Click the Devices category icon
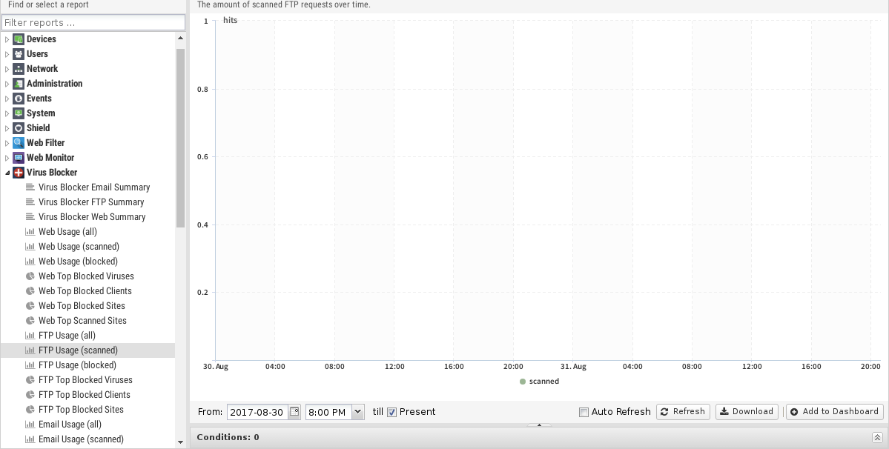This screenshot has width=889, height=449. 18,39
